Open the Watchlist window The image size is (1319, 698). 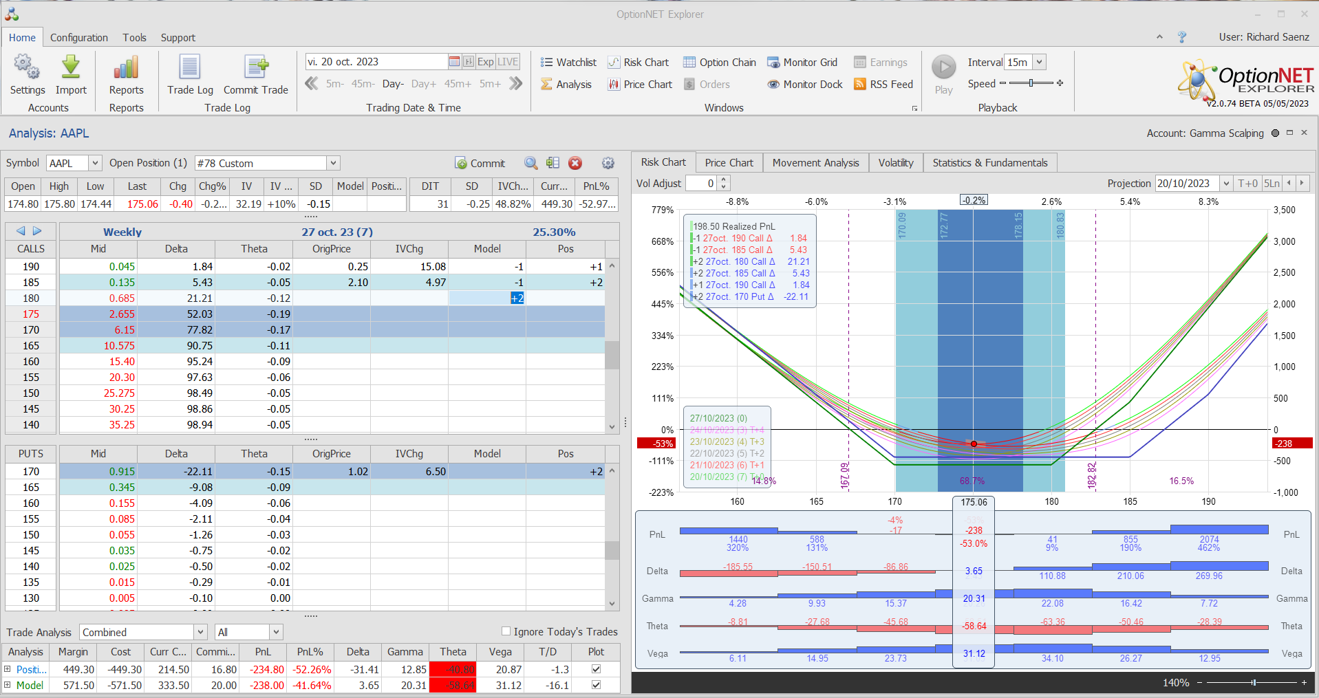(568, 63)
